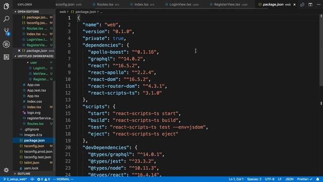This screenshot has width=323, height=182.
Task: Open tsconfig.prod.json in the file tree
Action: (x=38, y=152)
